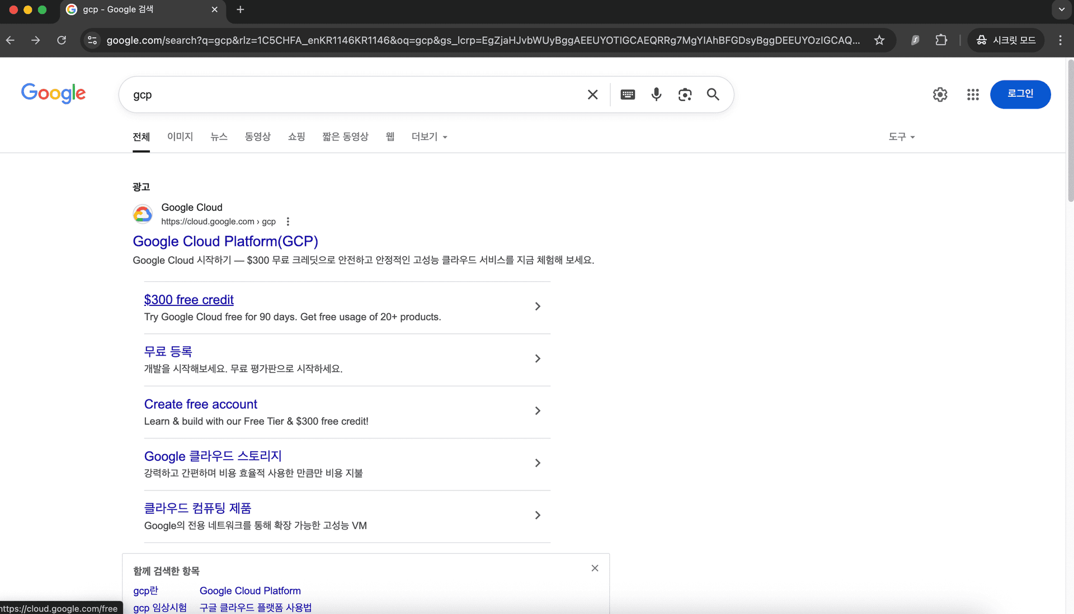Click the 로그인 sign-in button

(1020, 94)
